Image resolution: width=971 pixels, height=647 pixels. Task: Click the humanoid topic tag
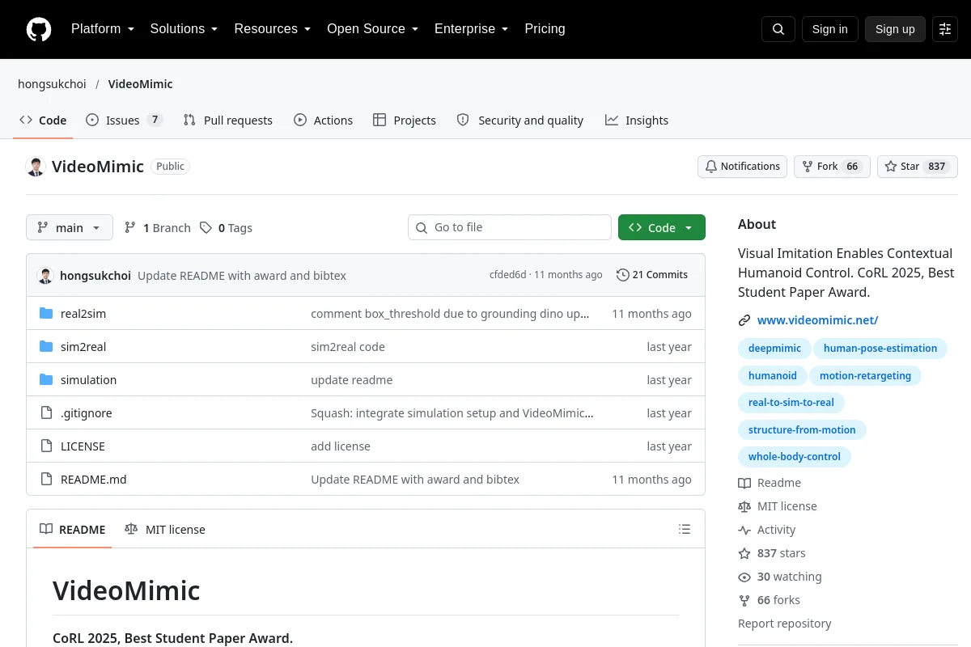[773, 376]
